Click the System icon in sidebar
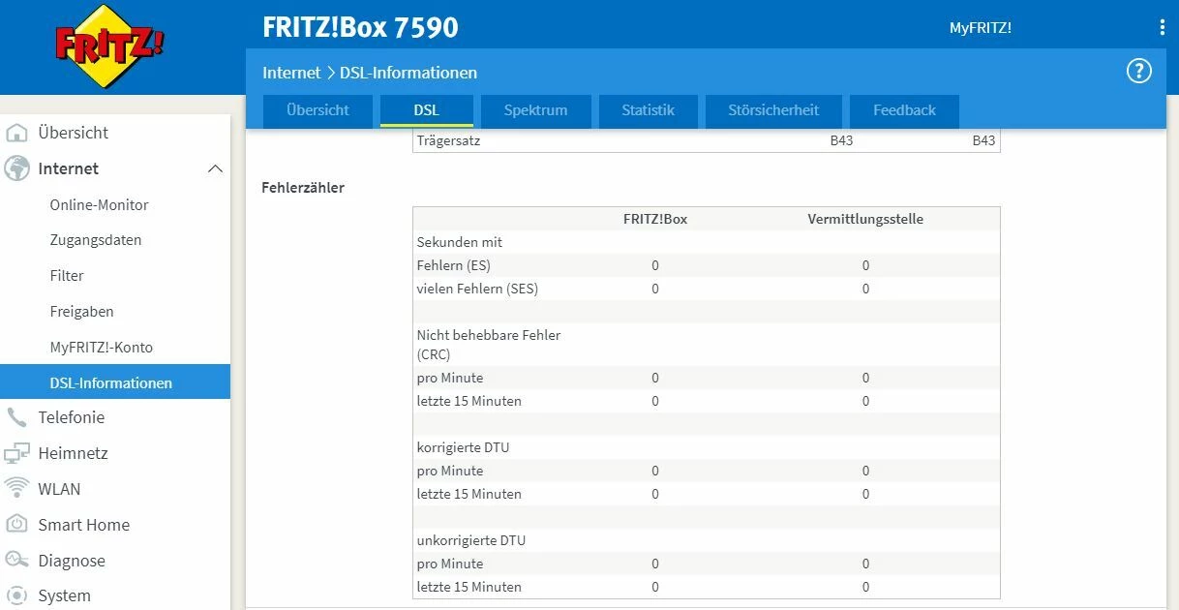The image size is (1179, 610). pyautogui.click(x=16, y=596)
